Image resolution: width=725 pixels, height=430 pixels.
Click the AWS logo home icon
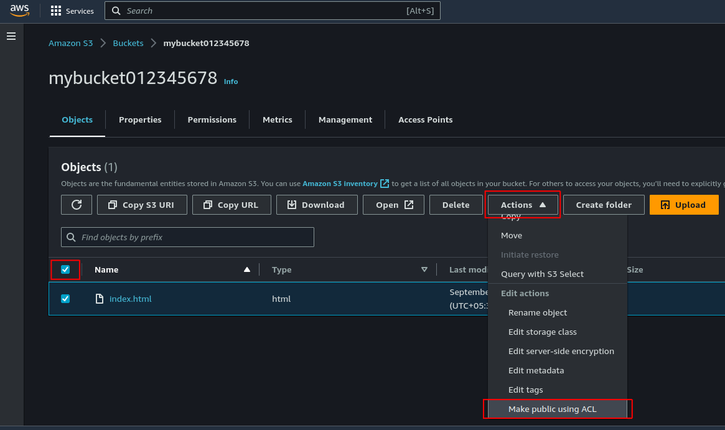coord(19,10)
